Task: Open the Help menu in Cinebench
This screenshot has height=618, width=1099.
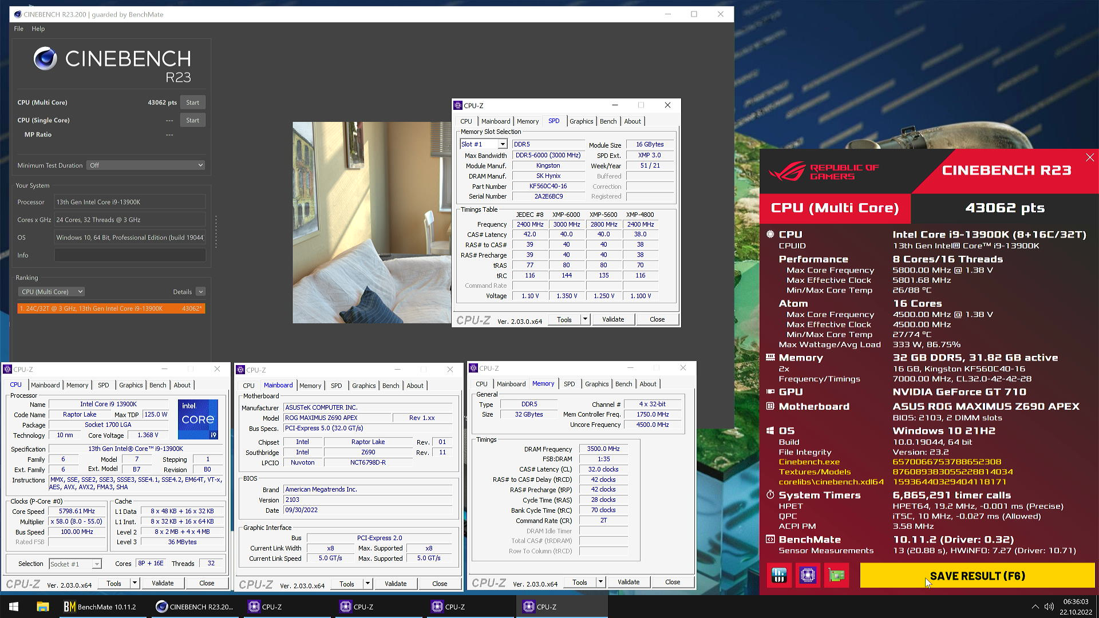Action: [x=38, y=29]
